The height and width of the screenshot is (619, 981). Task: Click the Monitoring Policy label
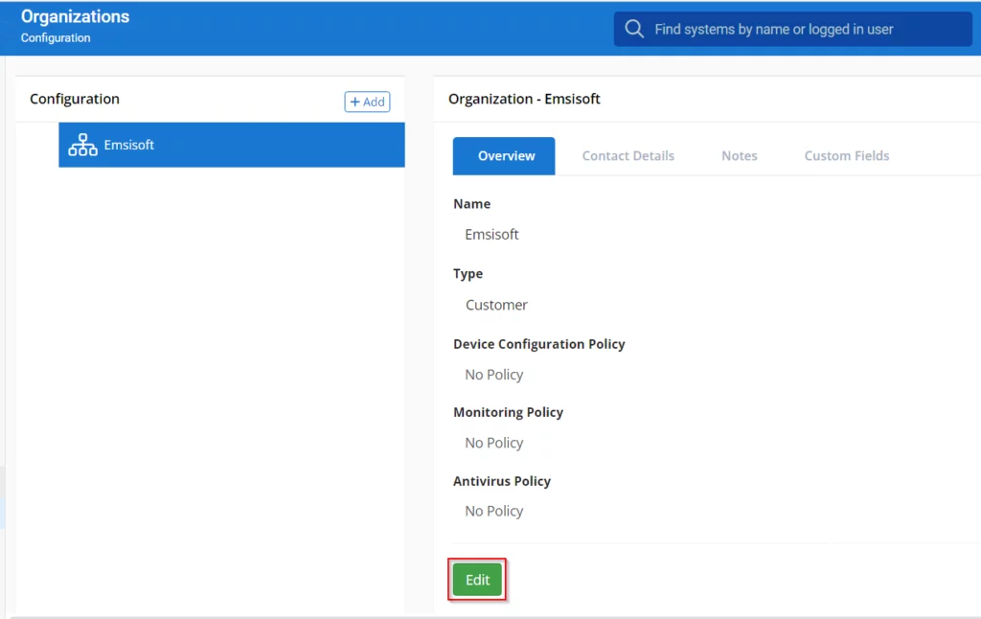508,412
